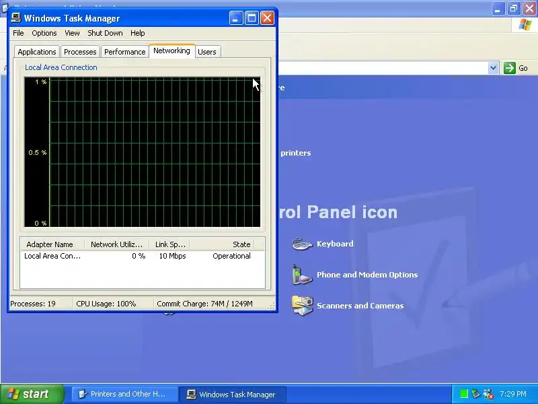Maximize the Windows Task Manager window
538x404 pixels.
point(252,18)
